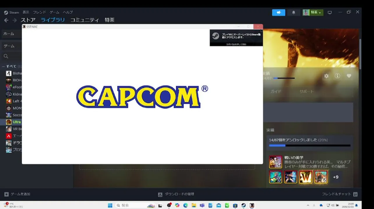This screenshot has height=209, width=374.
Task: Select the red Apex icon game entry
Action: pyautogui.click(x=14, y=136)
